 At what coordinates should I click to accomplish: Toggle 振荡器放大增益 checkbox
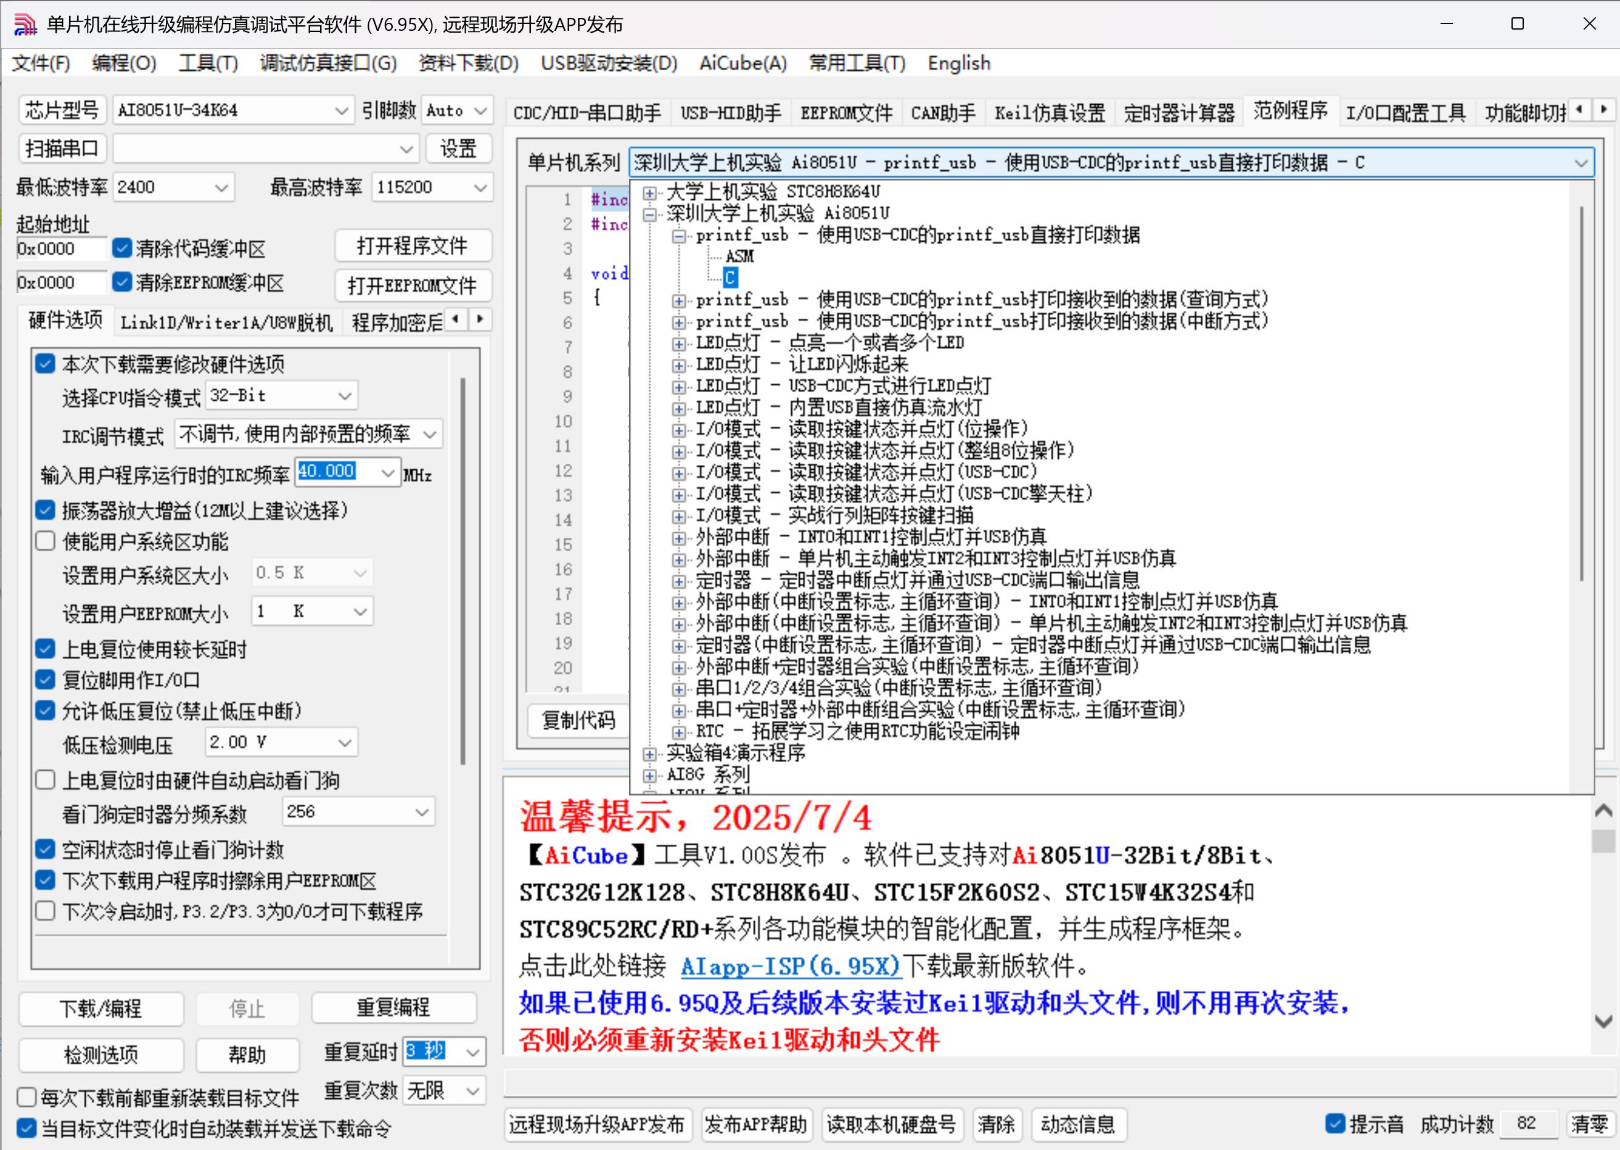point(45,510)
